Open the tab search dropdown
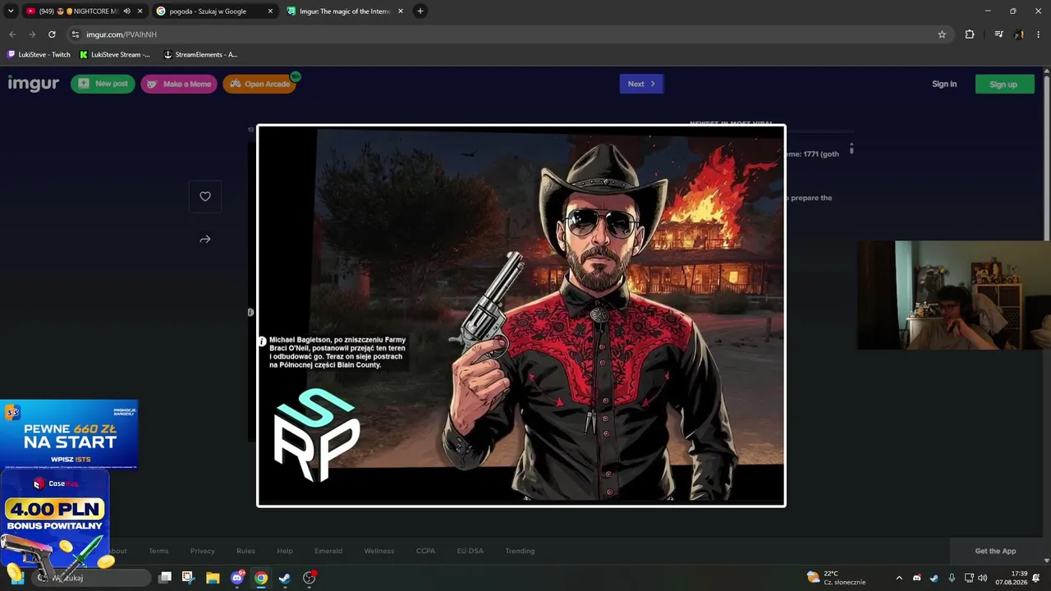The width and height of the screenshot is (1051, 591). click(x=11, y=11)
